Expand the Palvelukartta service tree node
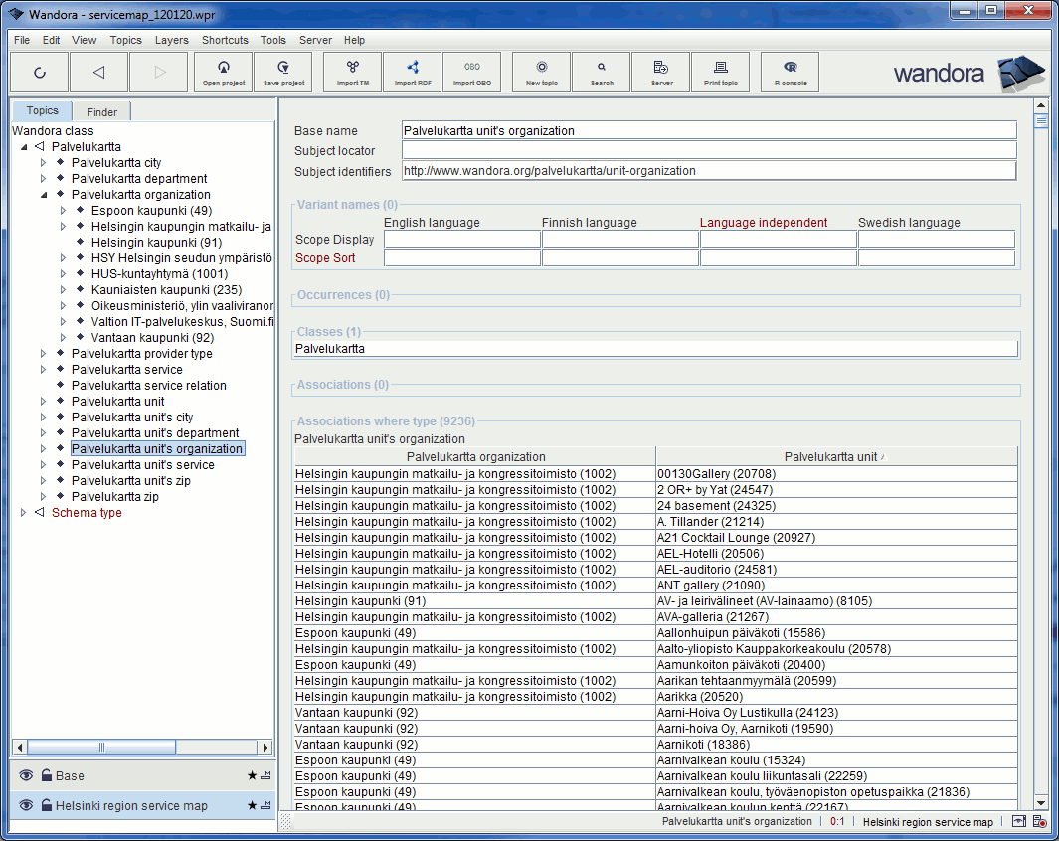 (x=42, y=369)
